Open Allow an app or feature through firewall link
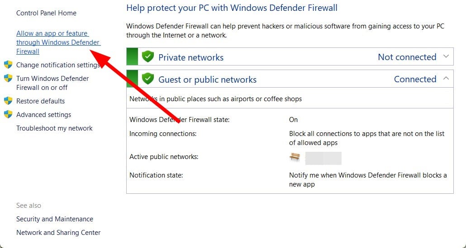466x248 pixels. click(x=58, y=42)
